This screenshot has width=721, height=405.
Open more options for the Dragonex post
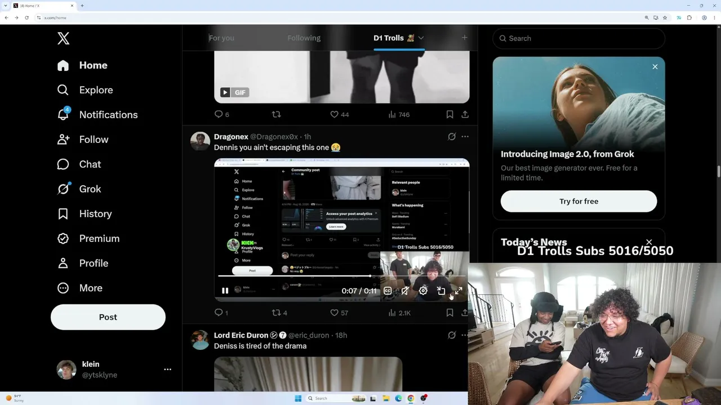(465, 137)
